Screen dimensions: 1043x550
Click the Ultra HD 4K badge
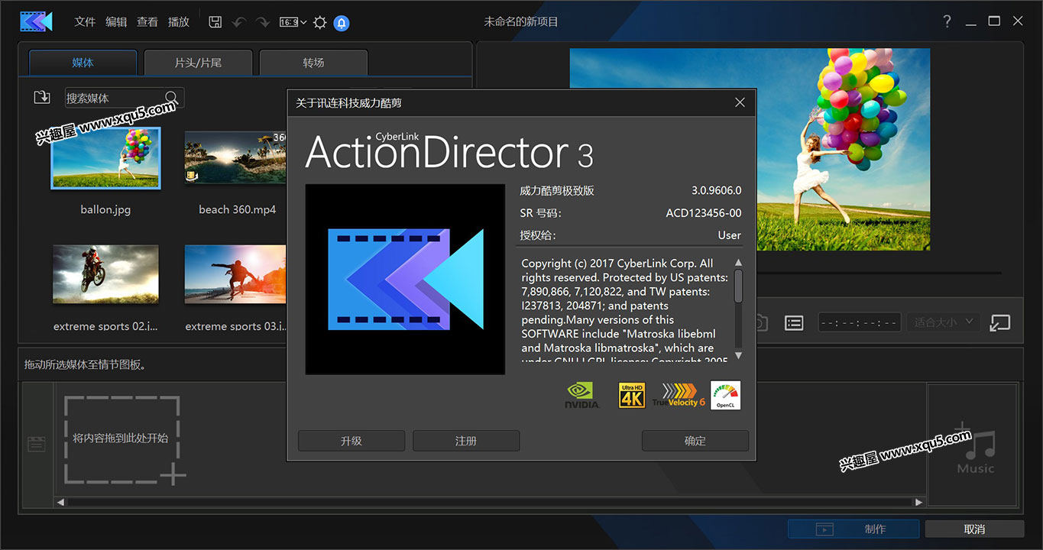[x=632, y=396]
